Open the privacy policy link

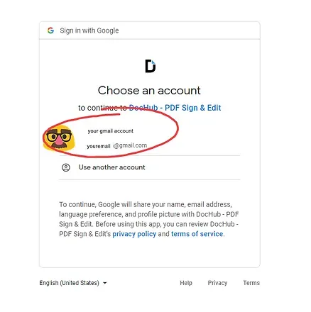click(x=134, y=234)
